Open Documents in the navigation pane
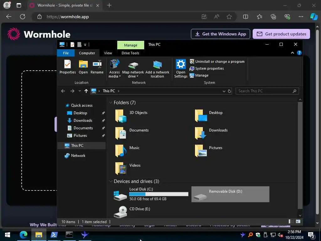 [x=83, y=128]
